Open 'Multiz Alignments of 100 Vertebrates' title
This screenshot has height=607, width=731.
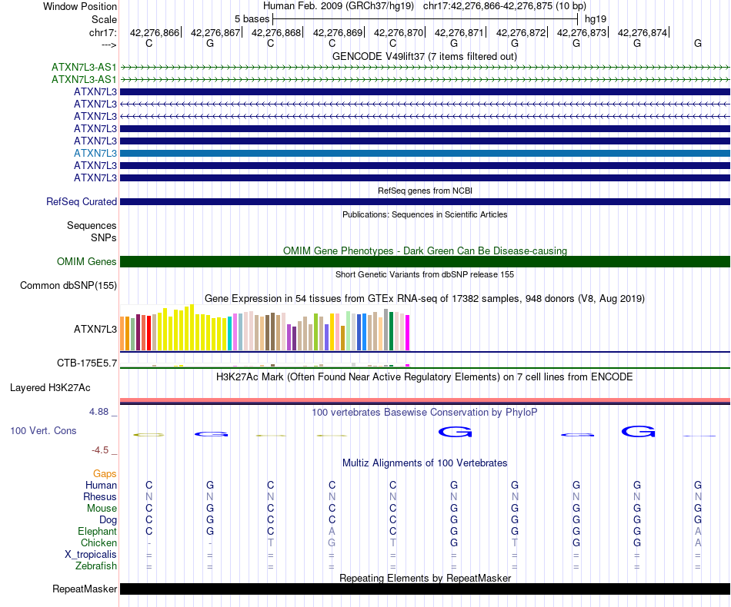(425, 463)
